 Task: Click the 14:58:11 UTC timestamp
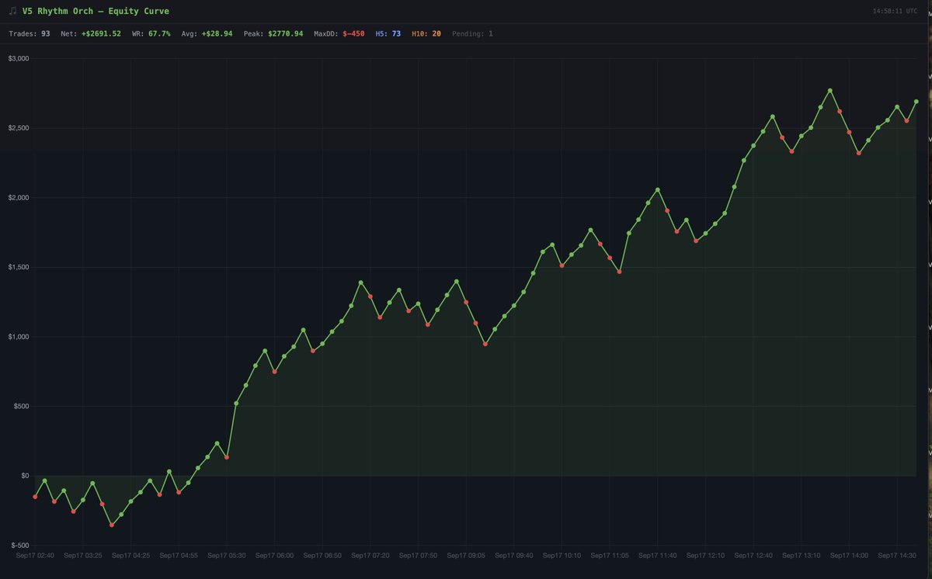click(895, 12)
